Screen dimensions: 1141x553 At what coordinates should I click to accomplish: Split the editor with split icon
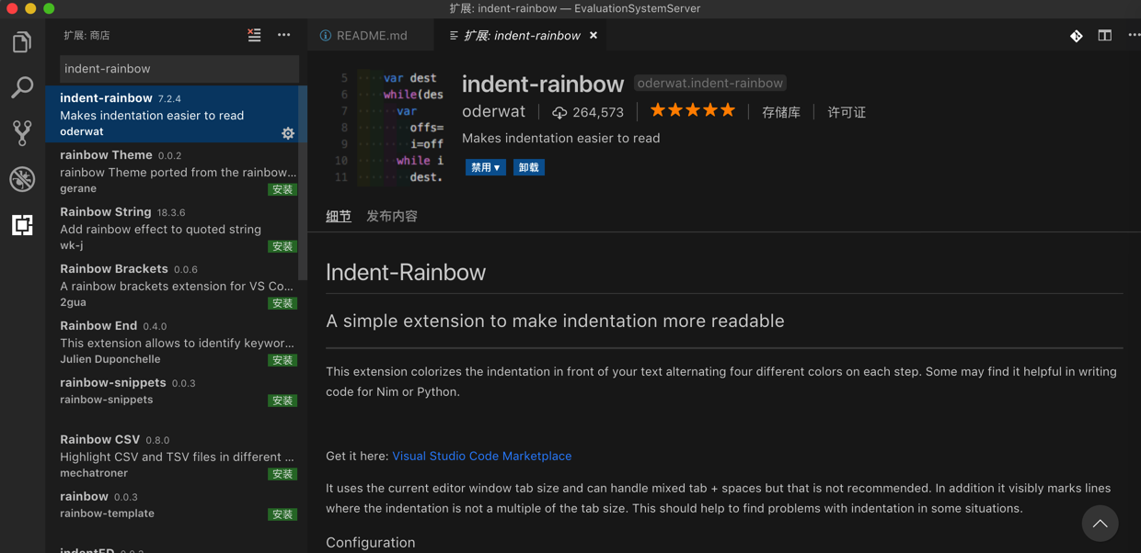point(1104,36)
